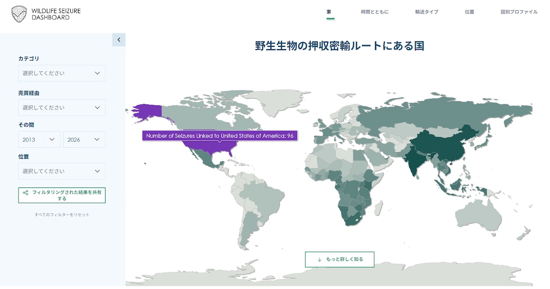
Task: Open the 位置 tab in the top navigation
Action: tap(469, 12)
